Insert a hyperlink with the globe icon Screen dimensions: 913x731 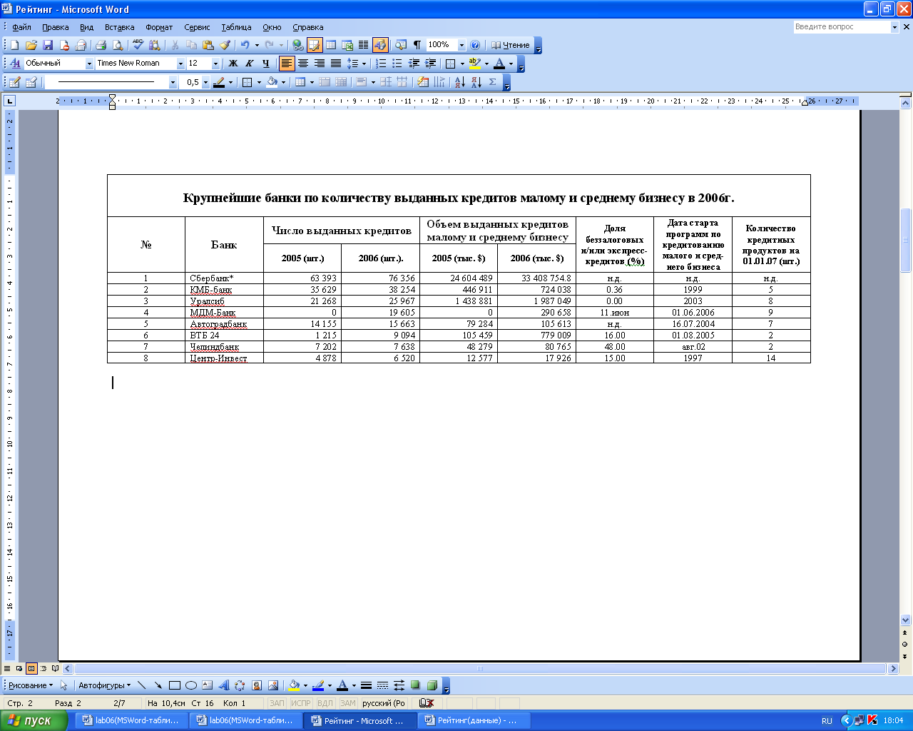pos(298,45)
